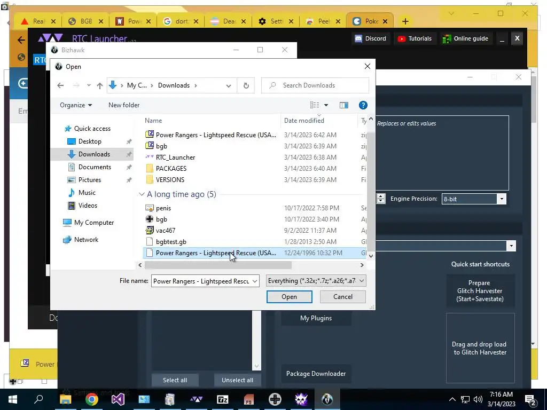Switch to the Settings Chrome tab
547x410 pixels.
point(276,21)
